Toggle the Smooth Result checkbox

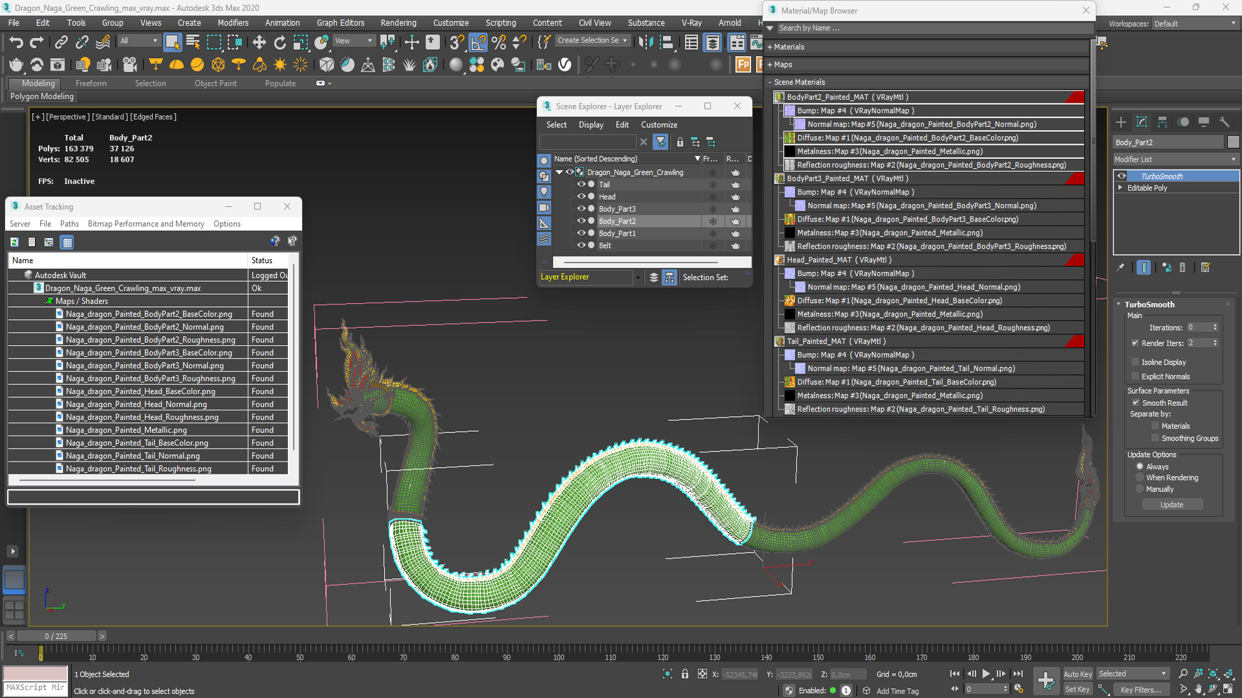click(x=1135, y=403)
